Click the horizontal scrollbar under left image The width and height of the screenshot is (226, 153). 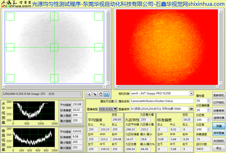click(x=54, y=86)
